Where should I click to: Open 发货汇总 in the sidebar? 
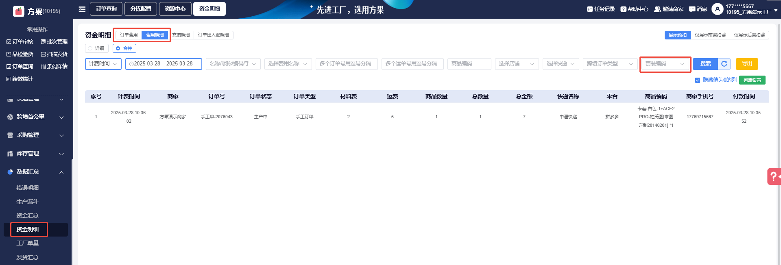tap(28, 257)
